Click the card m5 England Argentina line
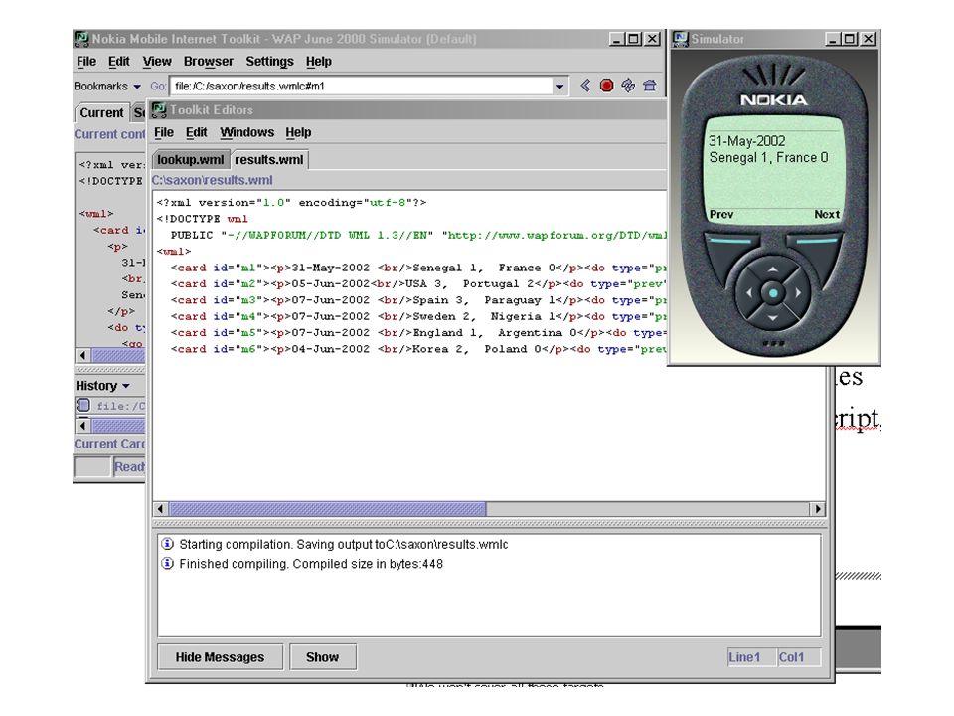Screen dimensions: 954x716 418,334
